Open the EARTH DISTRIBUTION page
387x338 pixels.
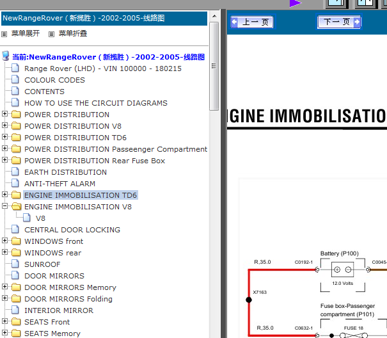tap(65, 172)
